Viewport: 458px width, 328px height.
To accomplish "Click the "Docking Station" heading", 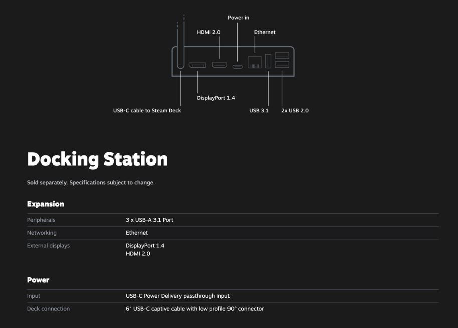I will pyautogui.click(x=97, y=159).
